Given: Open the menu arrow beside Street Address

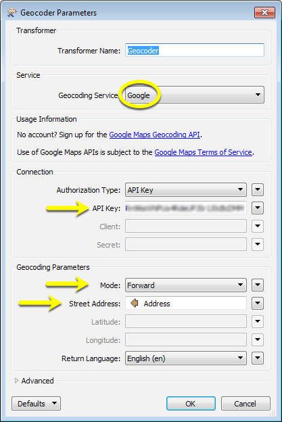Looking at the screenshot, I should [258, 303].
